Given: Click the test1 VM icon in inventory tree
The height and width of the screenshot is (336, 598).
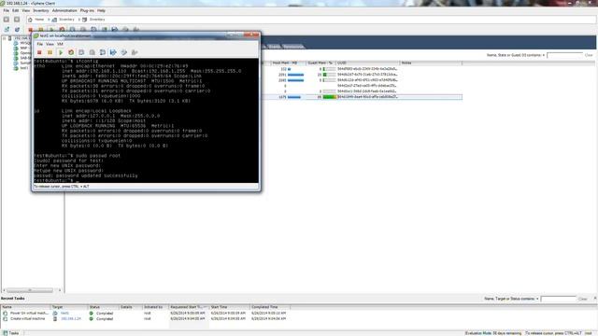Looking at the screenshot, I should tap(16, 68).
